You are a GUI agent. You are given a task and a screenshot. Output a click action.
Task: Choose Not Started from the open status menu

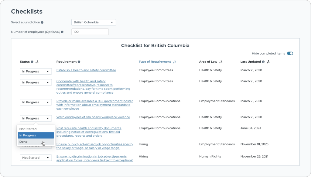pos(36,129)
